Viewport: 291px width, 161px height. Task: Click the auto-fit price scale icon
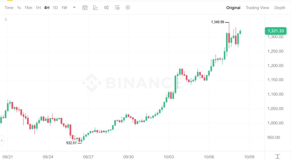click(x=278, y=156)
